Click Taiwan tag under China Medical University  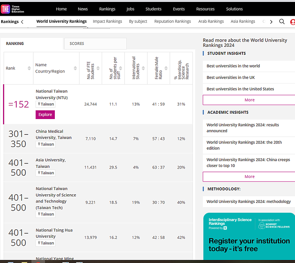[x=45, y=144]
